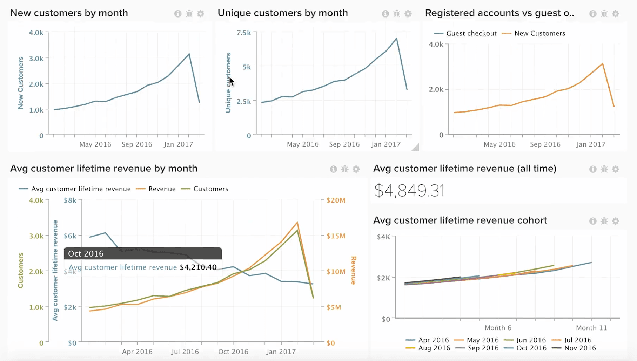Click the New customers by month title

[69, 13]
